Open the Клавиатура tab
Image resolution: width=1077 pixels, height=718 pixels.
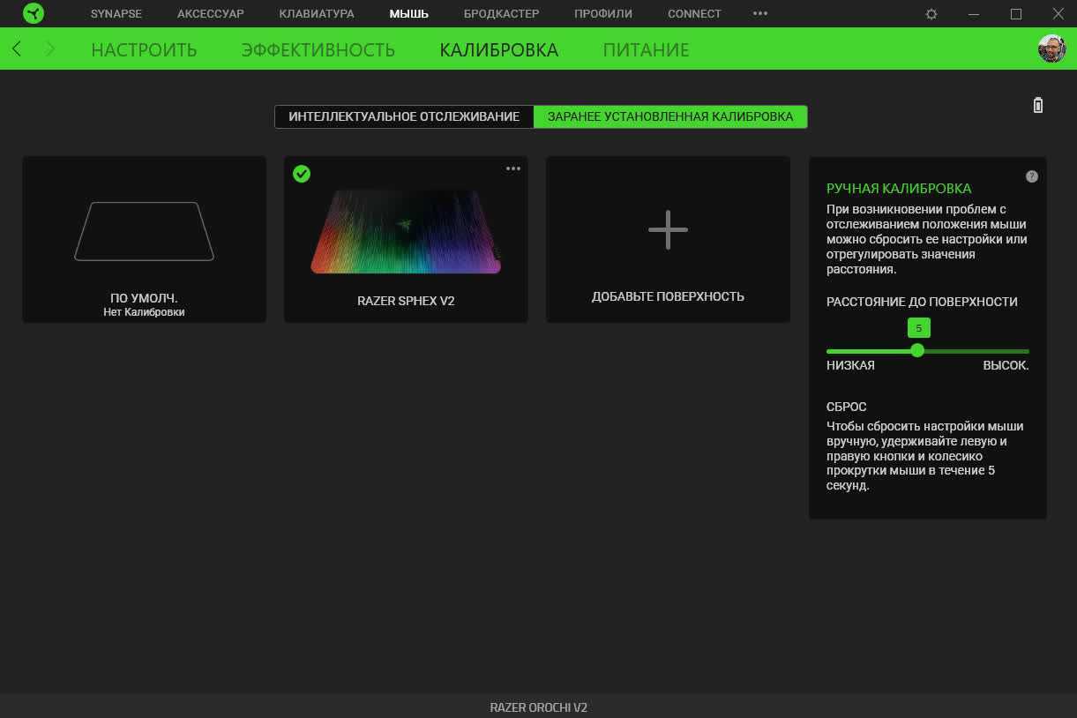(x=317, y=13)
